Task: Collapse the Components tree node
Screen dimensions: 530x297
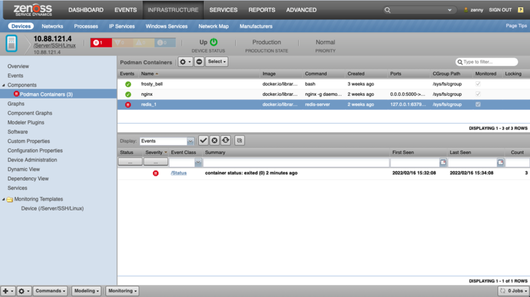Action: coord(4,85)
